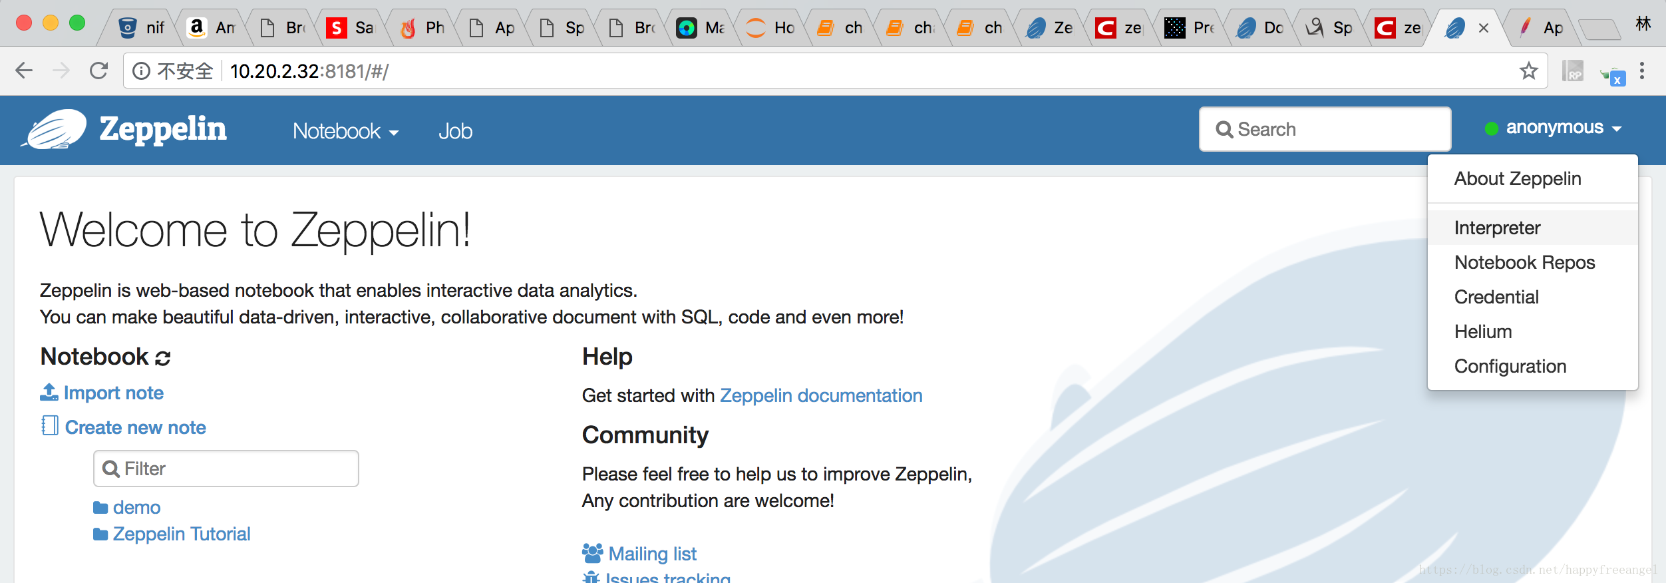Open the Mailing list link
The width and height of the screenshot is (1666, 583).
point(653,554)
